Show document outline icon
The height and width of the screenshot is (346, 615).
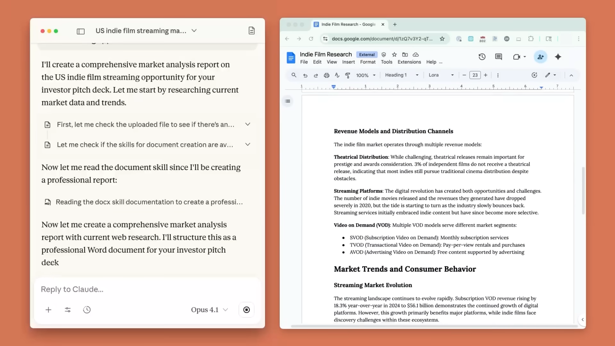tap(287, 101)
